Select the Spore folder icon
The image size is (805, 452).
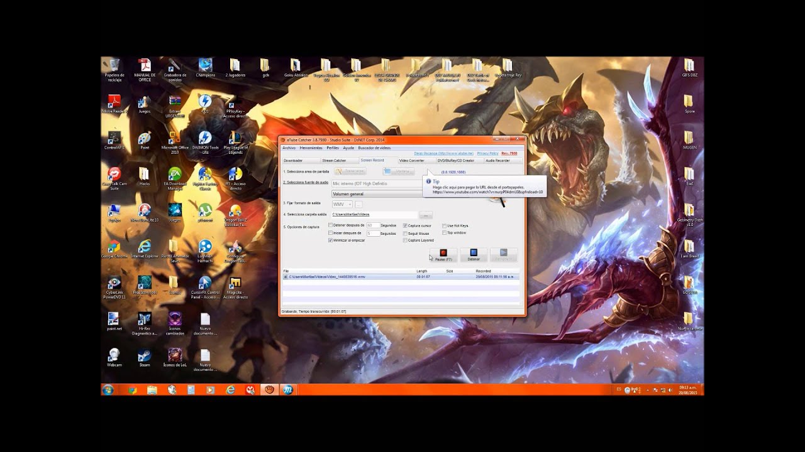tap(689, 104)
